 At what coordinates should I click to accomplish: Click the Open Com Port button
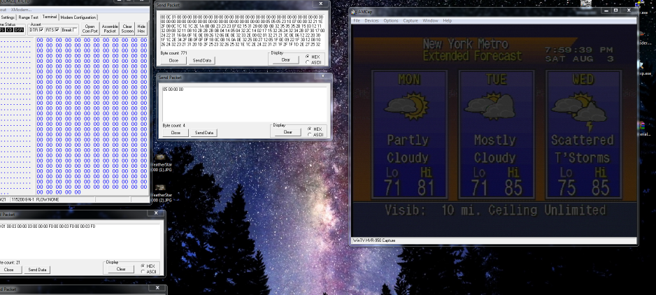[90, 29]
